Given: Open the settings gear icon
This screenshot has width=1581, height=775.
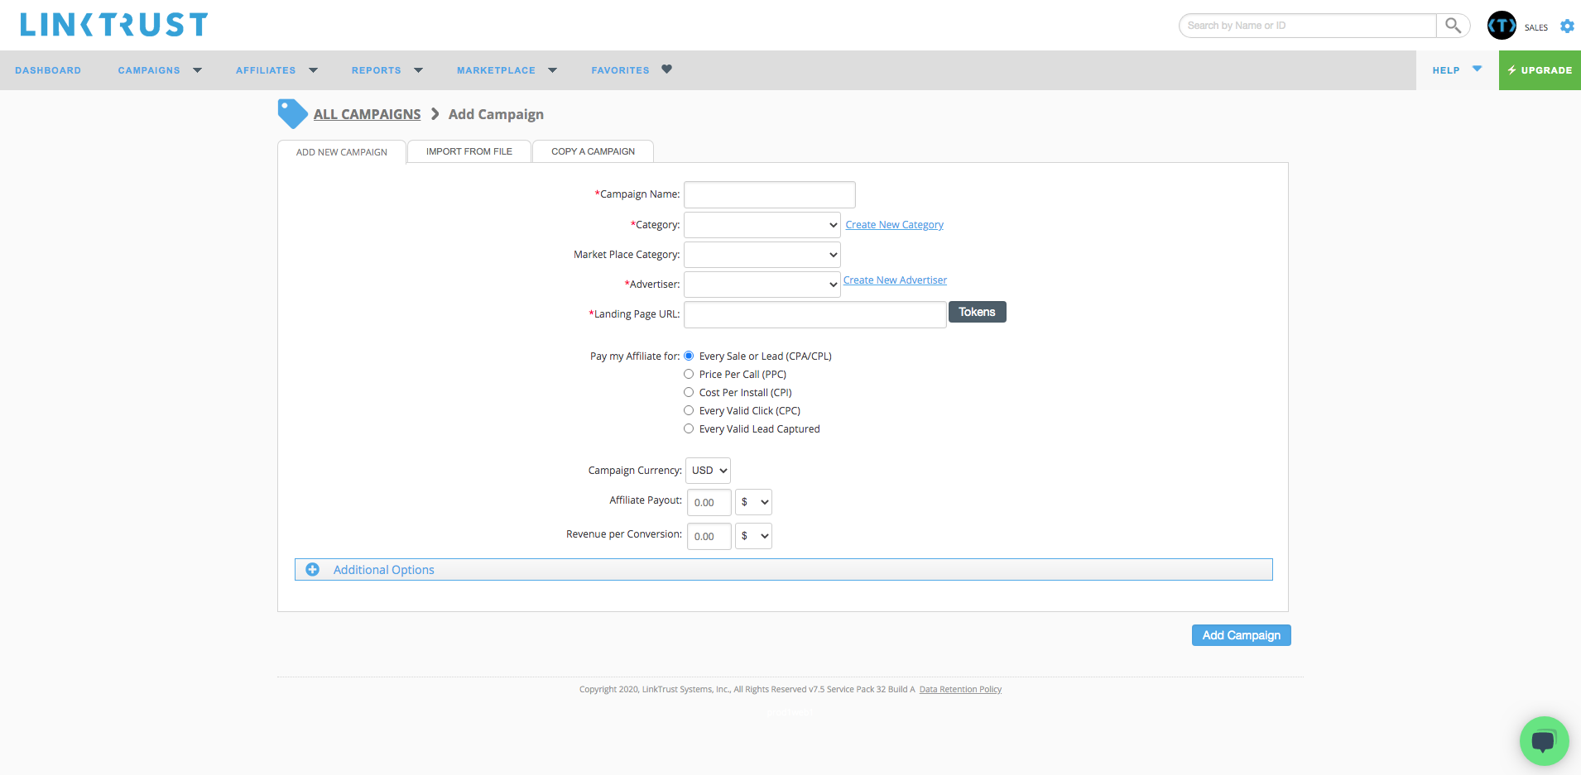Looking at the screenshot, I should (1567, 26).
